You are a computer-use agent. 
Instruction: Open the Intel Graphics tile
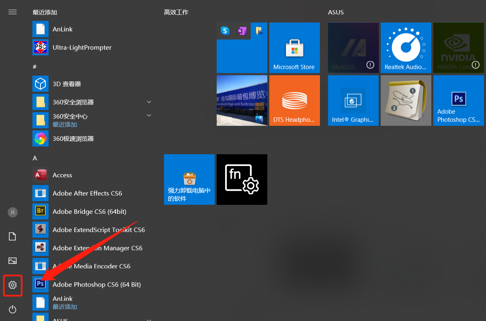point(353,100)
